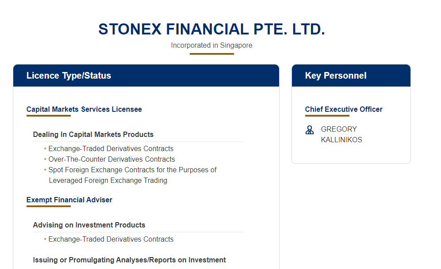Viewport: 441px width, 269px height.
Task: Click the first Exchange-Traded Derivatives Contracts item
Action: 111,148
